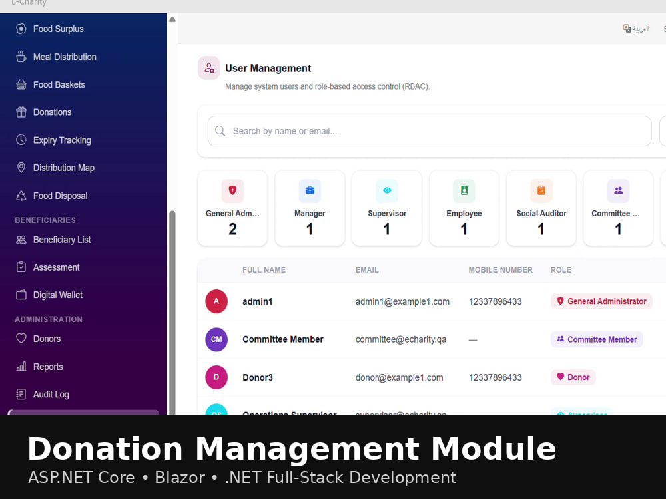Open the Meal Distribution page
The image size is (666, 499).
[65, 57]
